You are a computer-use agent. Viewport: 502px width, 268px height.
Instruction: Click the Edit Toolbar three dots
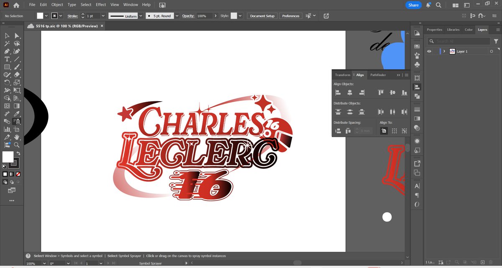pyautogui.click(x=12, y=200)
